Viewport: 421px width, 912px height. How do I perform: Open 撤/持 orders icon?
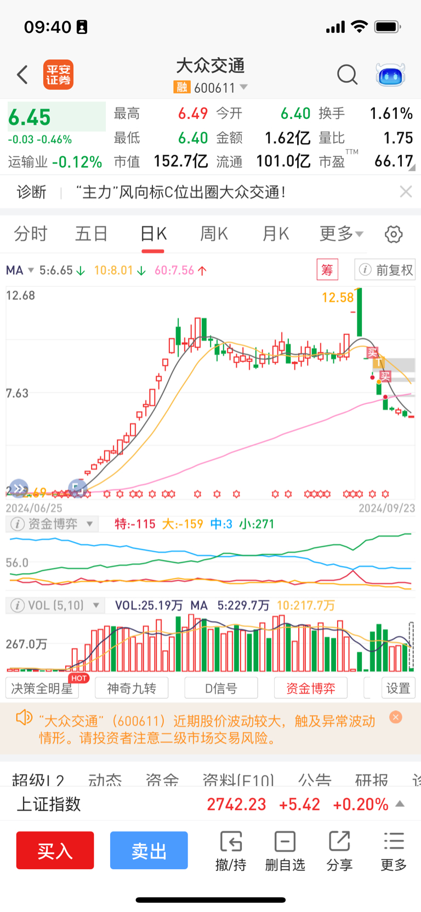(x=231, y=851)
